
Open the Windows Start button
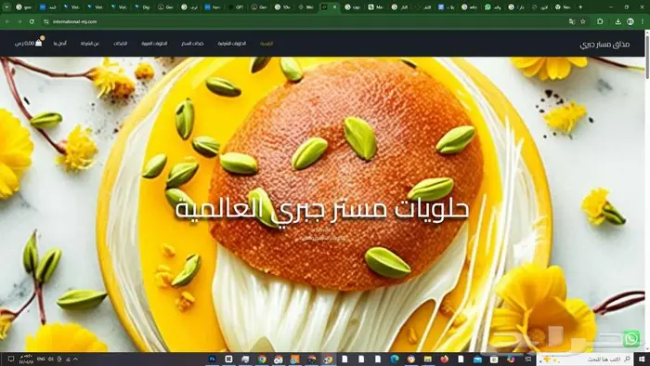(x=642, y=359)
